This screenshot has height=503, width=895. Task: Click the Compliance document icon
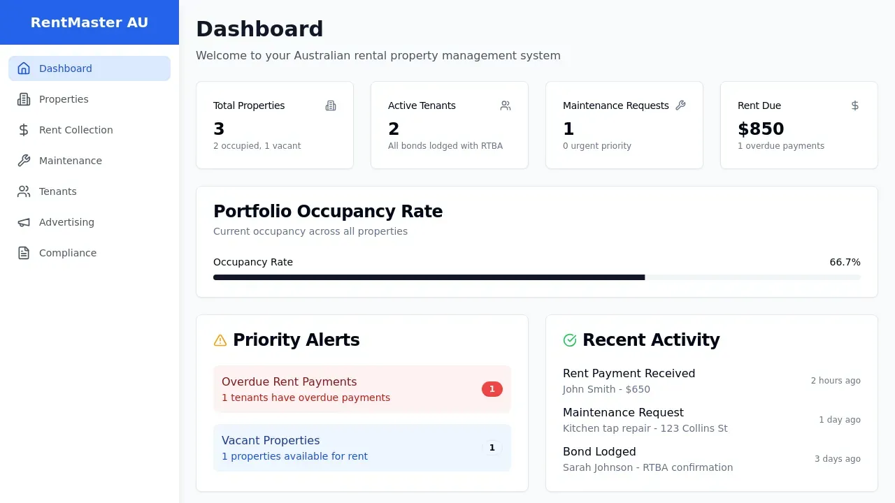click(24, 253)
